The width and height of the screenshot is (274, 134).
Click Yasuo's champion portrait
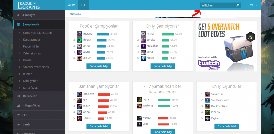coord(80,106)
